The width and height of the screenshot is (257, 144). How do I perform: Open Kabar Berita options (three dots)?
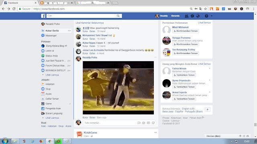69,30
